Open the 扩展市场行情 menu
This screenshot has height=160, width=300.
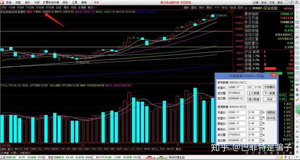click(x=51, y=2)
